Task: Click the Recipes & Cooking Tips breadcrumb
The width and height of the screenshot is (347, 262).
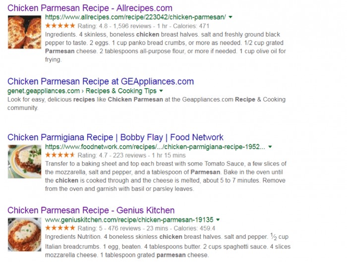Action: [x=121, y=91]
